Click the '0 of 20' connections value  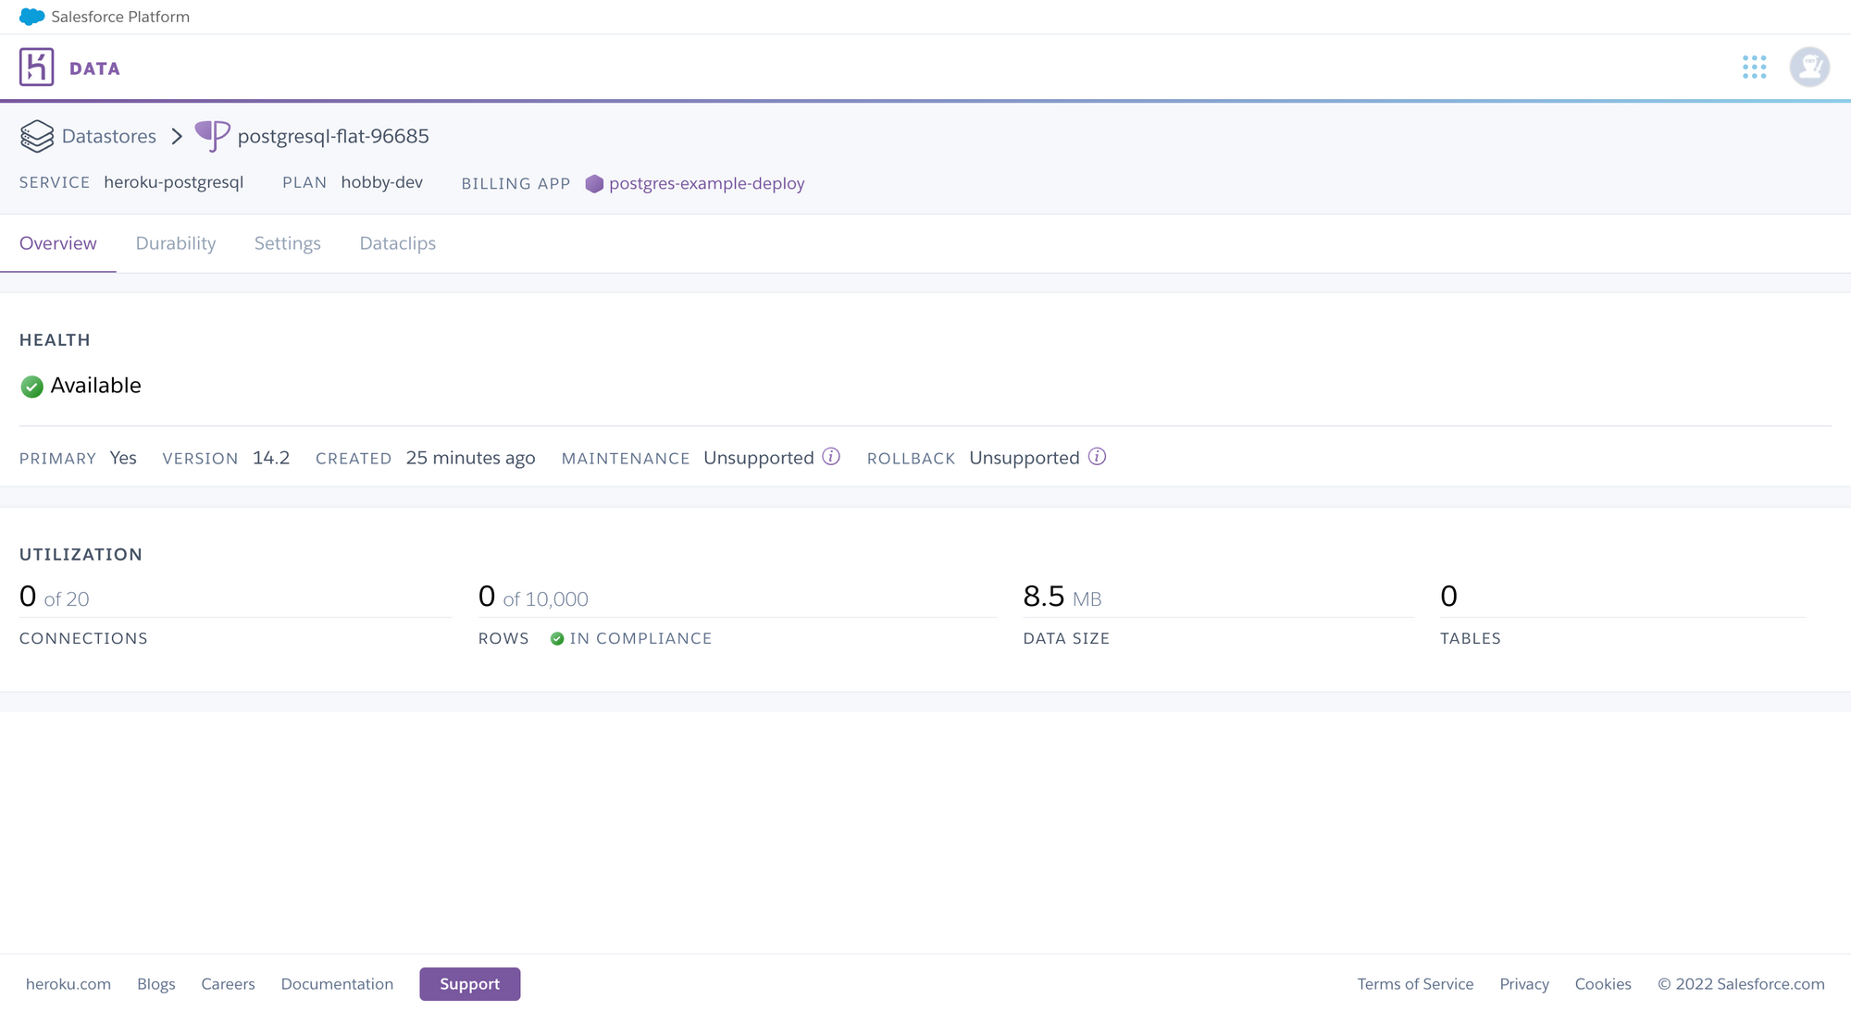pyautogui.click(x=55, y=597)
